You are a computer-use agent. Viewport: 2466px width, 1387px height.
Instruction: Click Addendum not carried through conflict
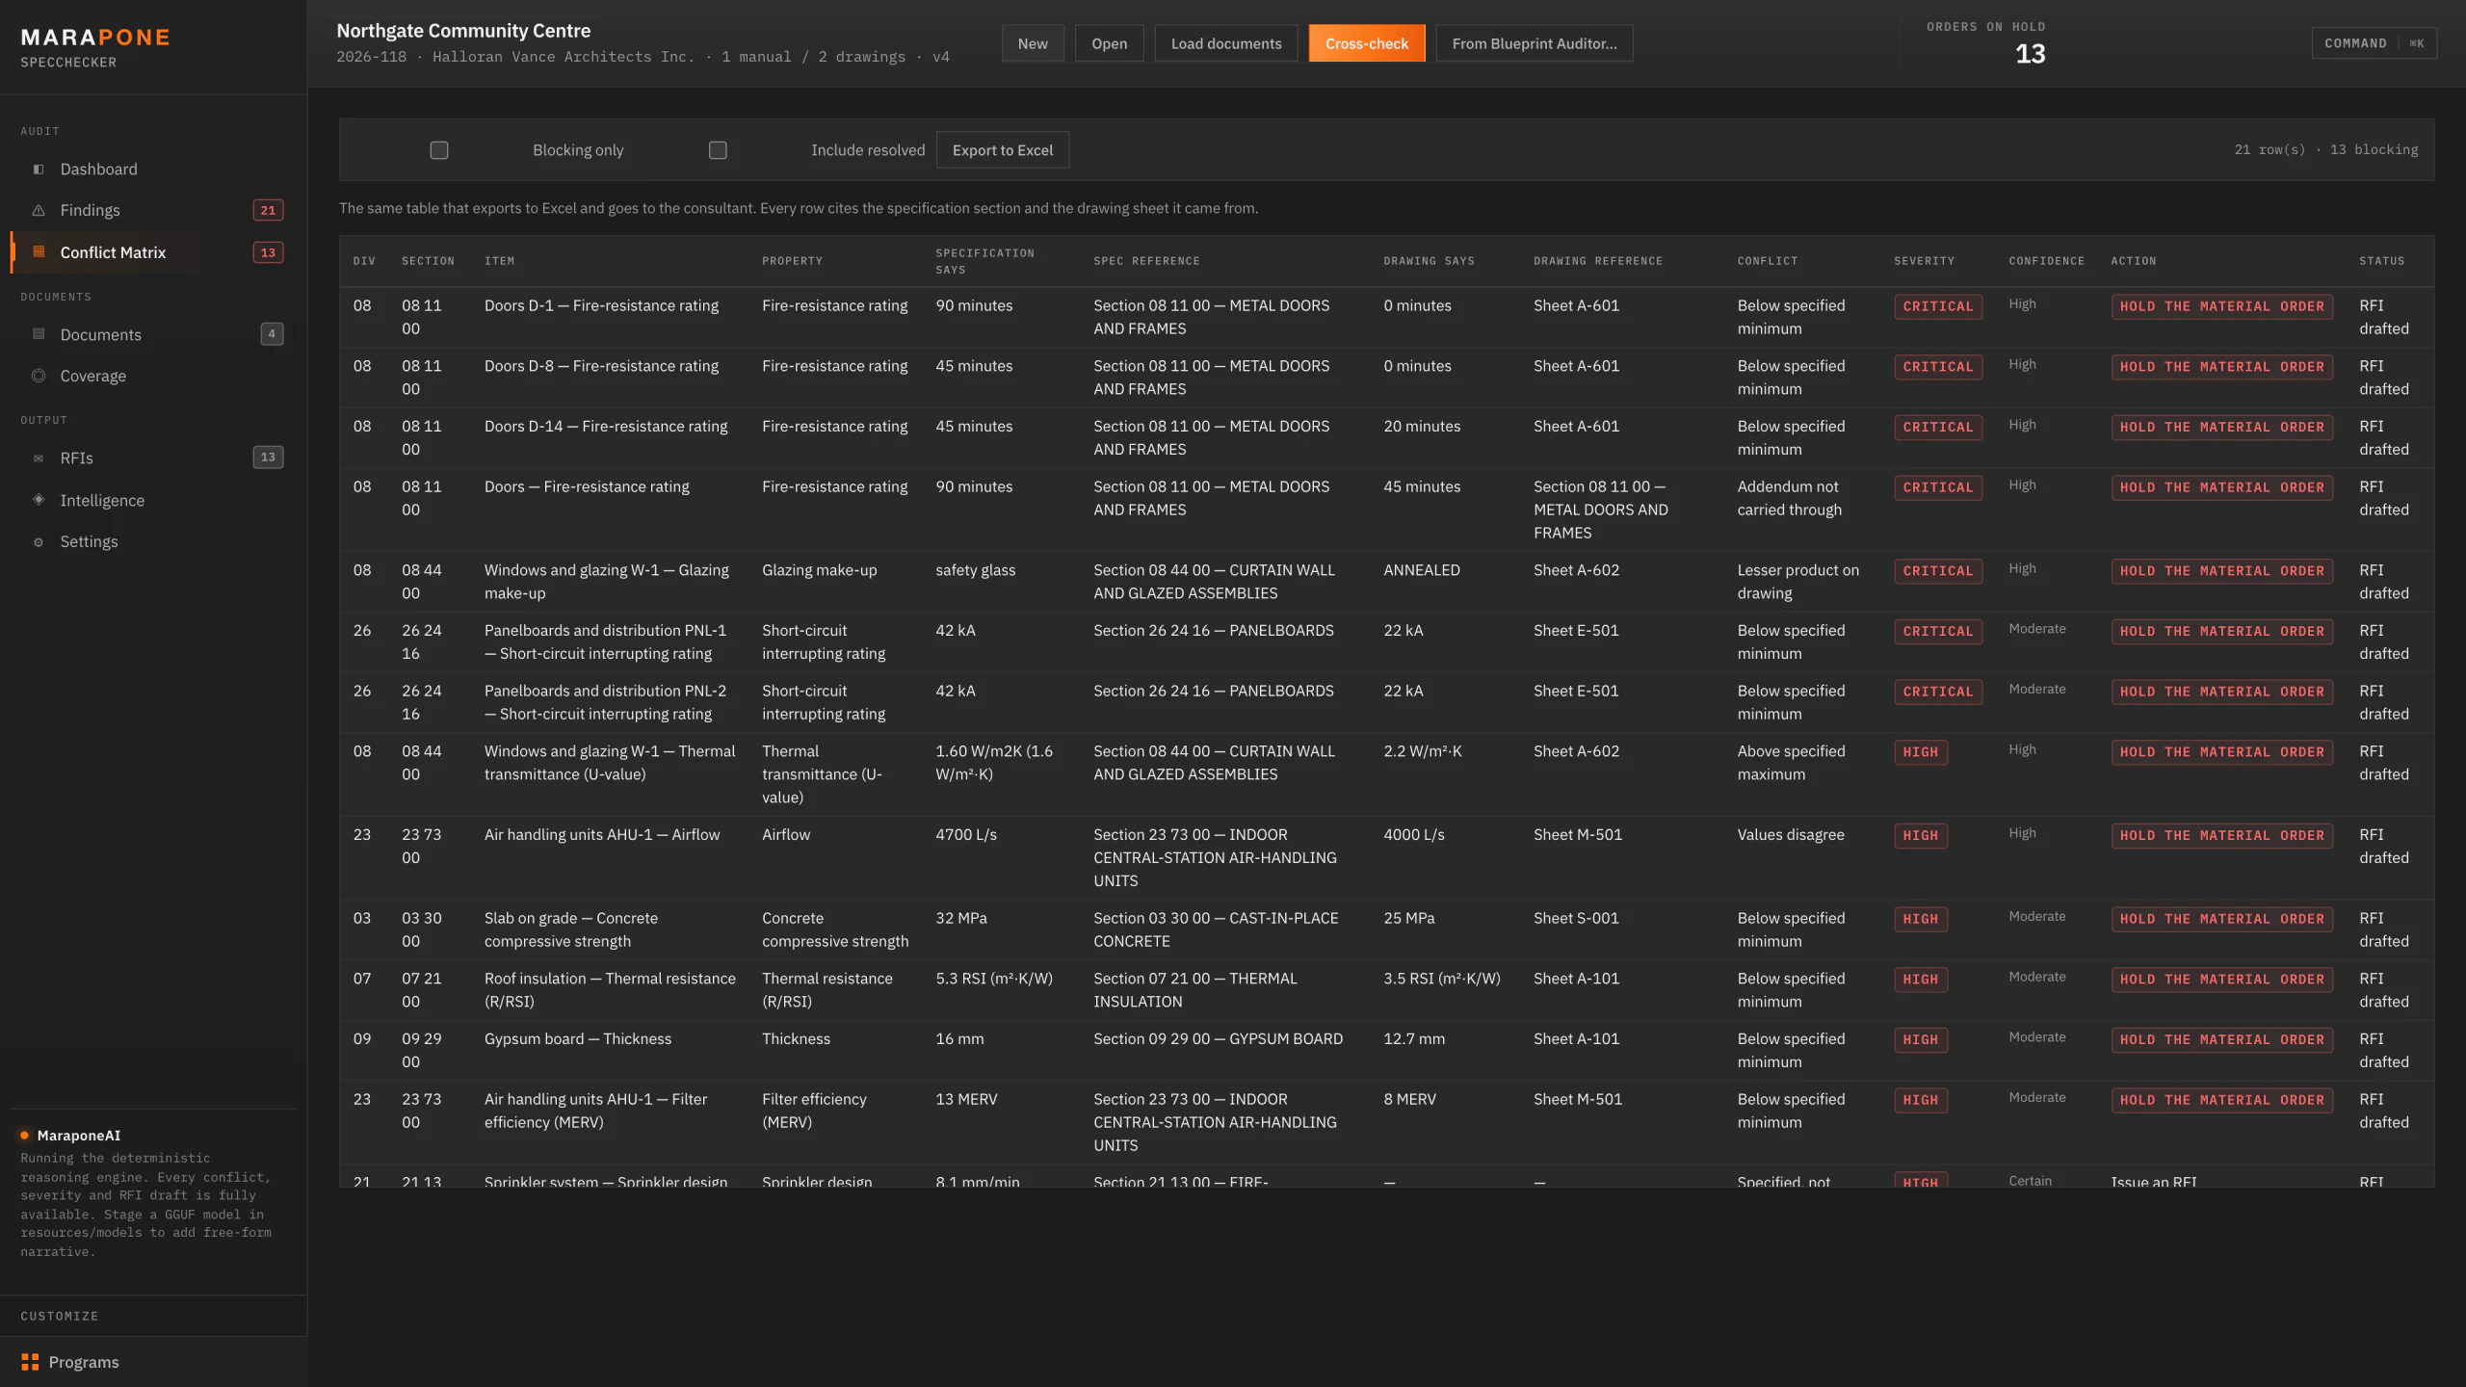1789,498
